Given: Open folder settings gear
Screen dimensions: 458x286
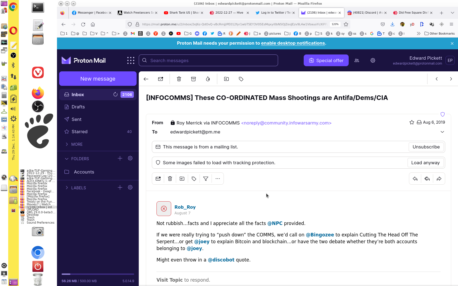Looking at the screenshot, I should point(130,158).
